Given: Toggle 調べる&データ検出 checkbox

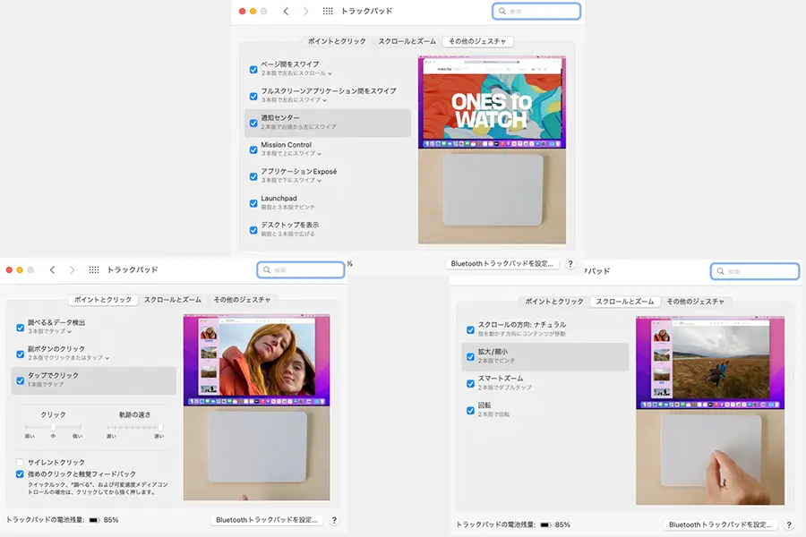Looking at the screenshot, I should click(20, 328).
